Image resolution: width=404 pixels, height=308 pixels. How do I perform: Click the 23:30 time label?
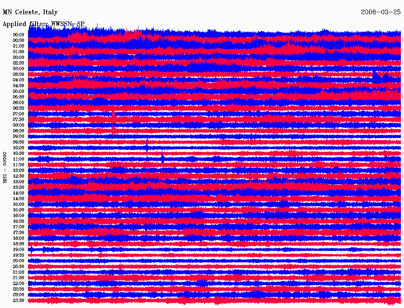pyautogui.click(x=19, y=300)
